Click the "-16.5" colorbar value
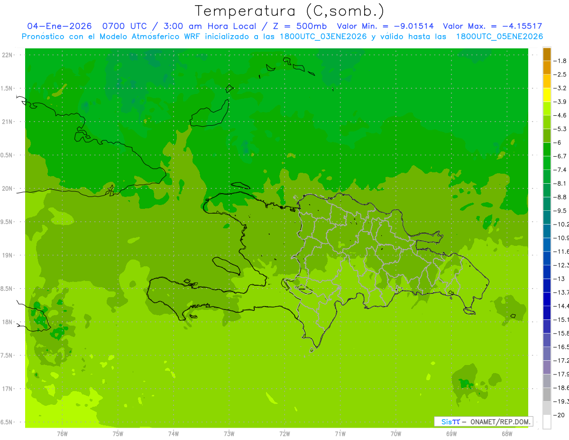Screen dimensions: 569x440 (561, 347)
